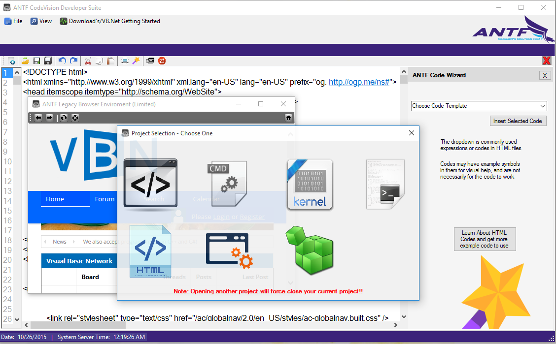The width and height of the screenshot is (556, 344).
Task: Open the HTML project icon
Action: [150, 251]
